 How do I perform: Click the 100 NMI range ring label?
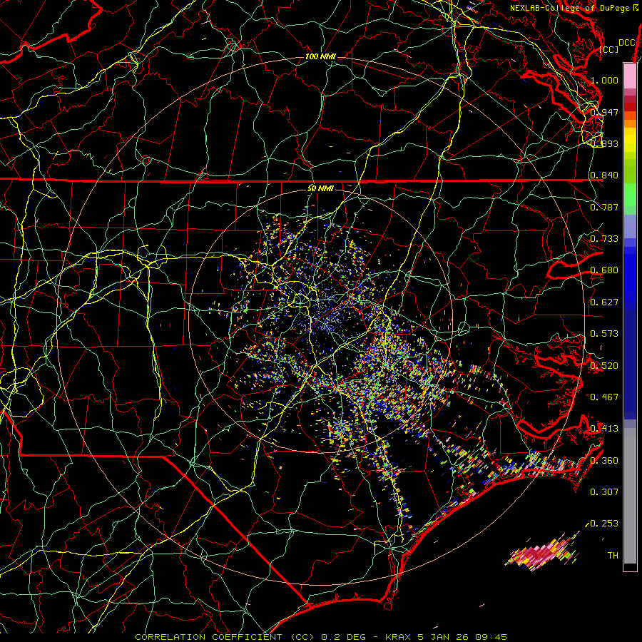pos(320,56)
